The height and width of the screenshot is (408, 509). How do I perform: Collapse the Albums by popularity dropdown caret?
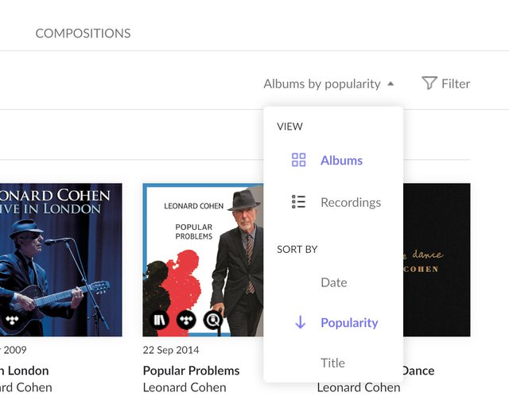[390, 84]
